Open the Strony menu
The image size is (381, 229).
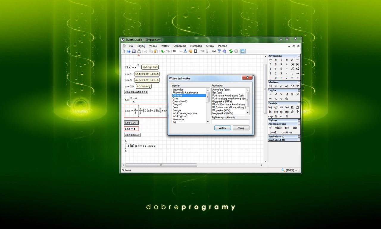click(x=210, y=46)
